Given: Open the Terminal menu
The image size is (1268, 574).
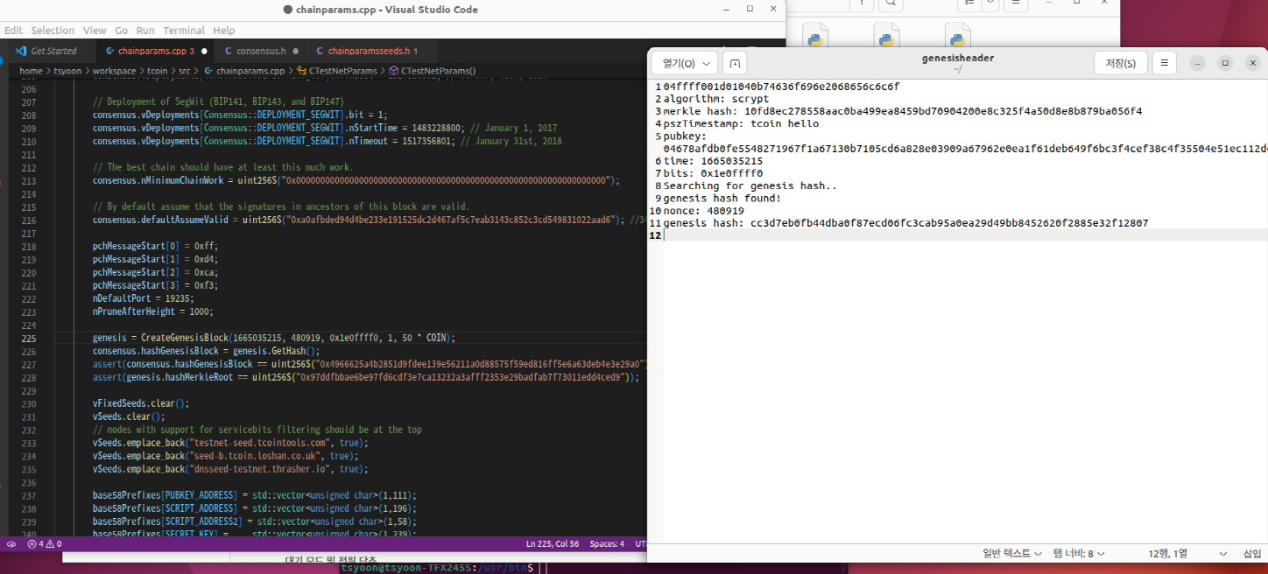Looking at the screenshot, I should [184, 30].
